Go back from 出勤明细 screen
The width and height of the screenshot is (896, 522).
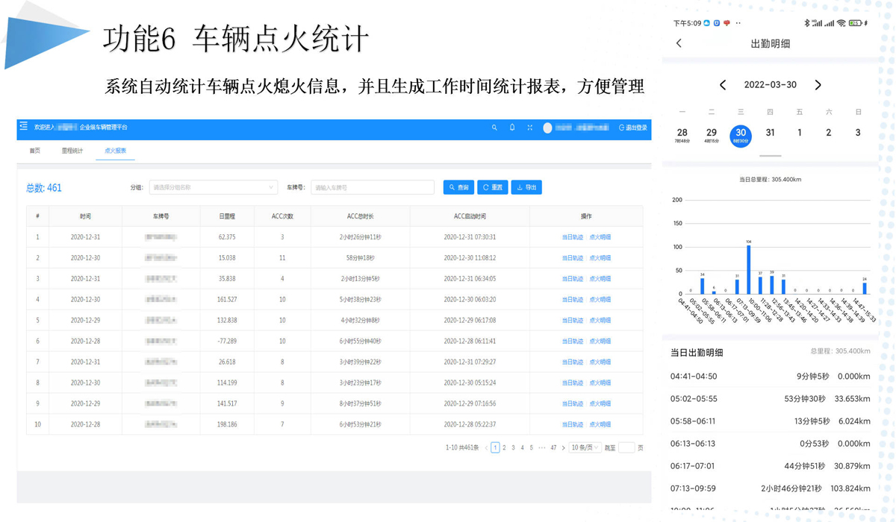[679, 43]
